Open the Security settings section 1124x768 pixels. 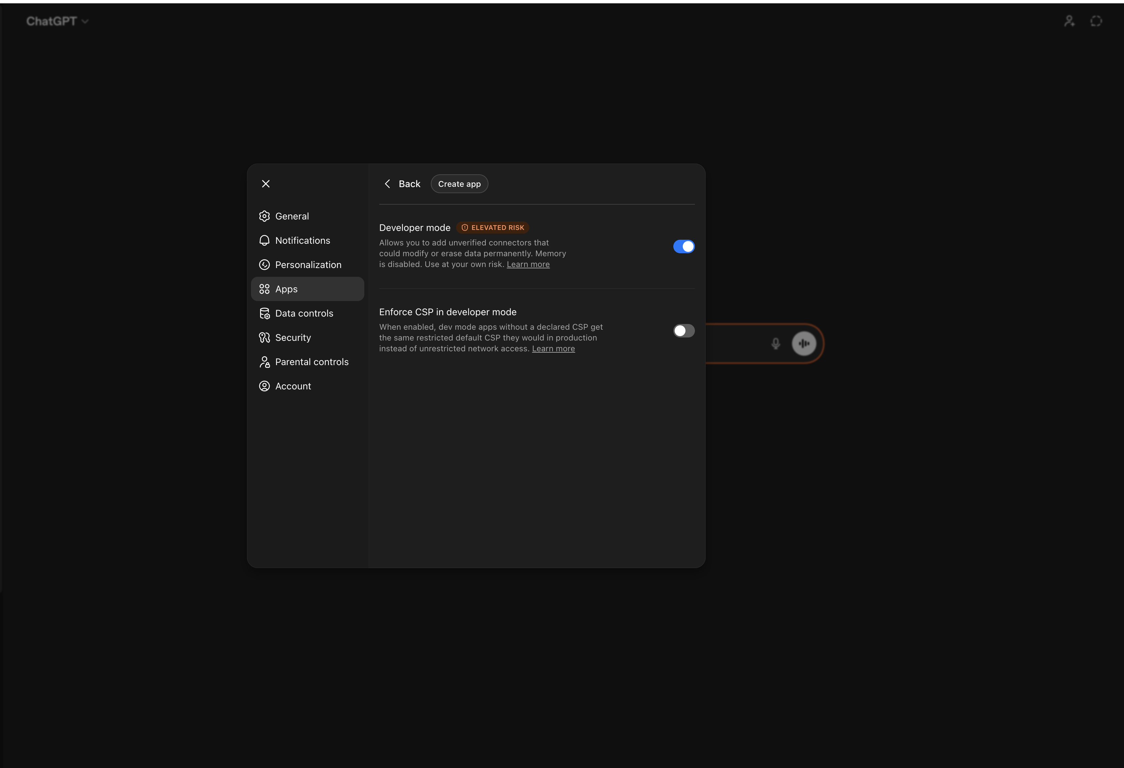click(292, 337)
